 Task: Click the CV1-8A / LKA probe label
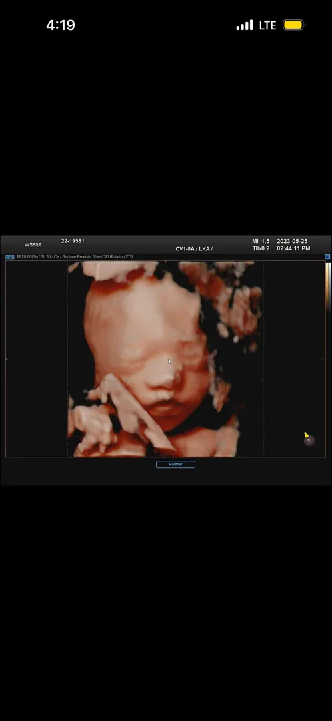pos(194,249)
